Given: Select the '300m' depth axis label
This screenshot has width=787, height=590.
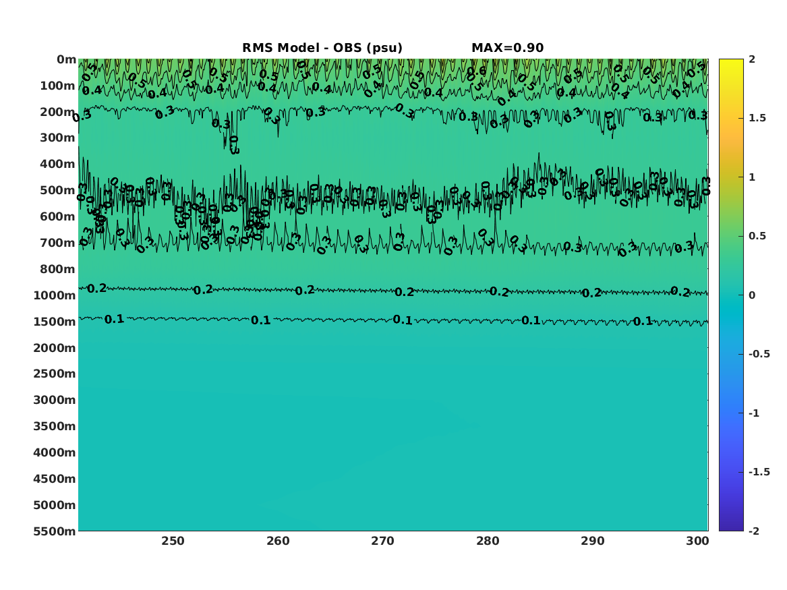Looking at the screenshot, I should (58, 138).
